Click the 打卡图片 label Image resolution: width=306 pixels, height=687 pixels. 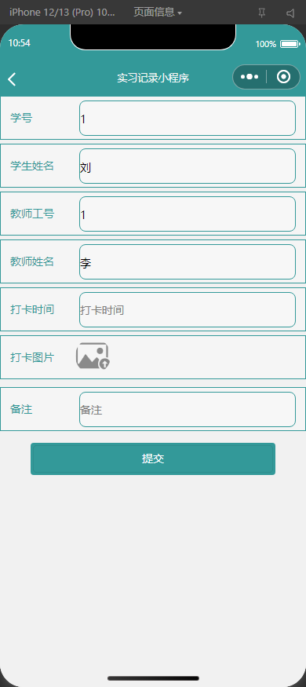click(32, 357)
